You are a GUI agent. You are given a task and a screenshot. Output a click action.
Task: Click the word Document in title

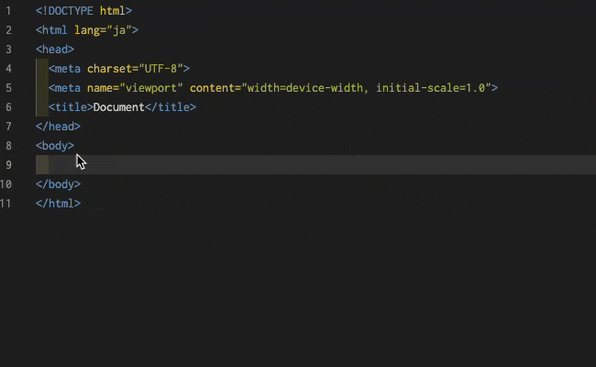point(119,107)
